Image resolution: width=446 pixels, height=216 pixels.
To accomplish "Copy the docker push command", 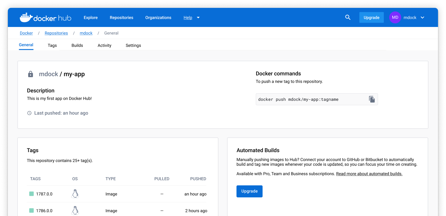I will 372,99.
